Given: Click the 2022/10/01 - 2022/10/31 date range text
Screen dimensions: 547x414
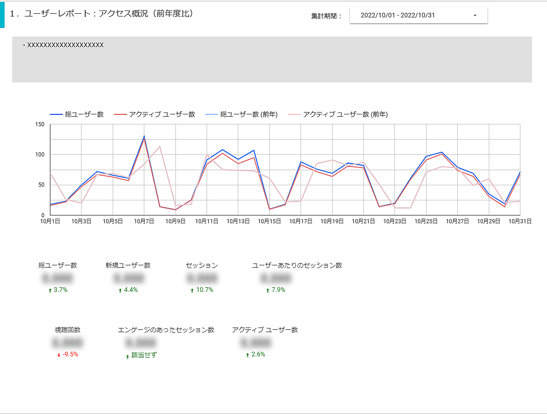Looking at the screenshot, I should coord(398,16).
